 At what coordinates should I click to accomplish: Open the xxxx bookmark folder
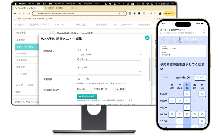pyautogui.click(x=50, y=18)
